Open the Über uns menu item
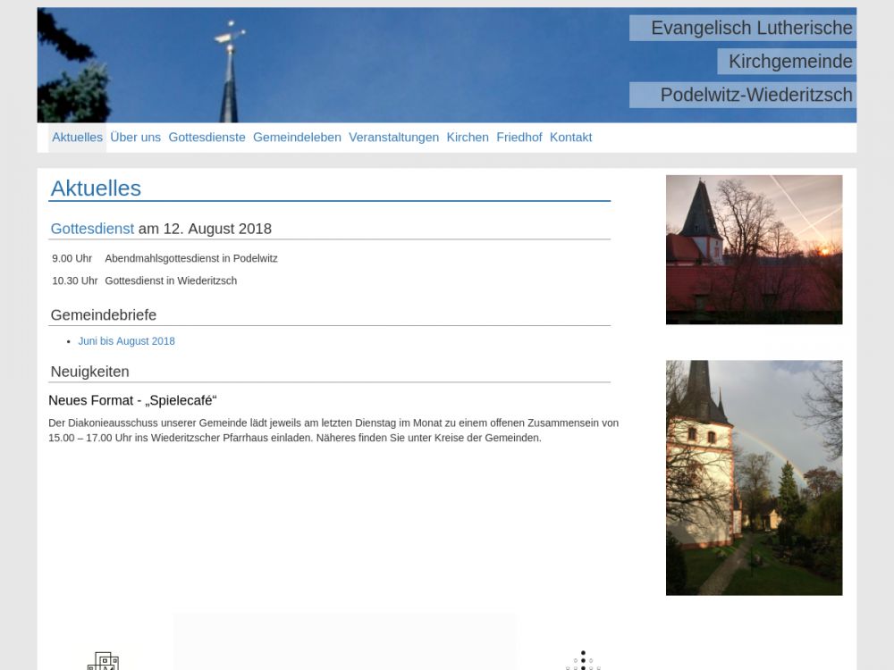This screenshot has width=894, height=670. [135, 138]
